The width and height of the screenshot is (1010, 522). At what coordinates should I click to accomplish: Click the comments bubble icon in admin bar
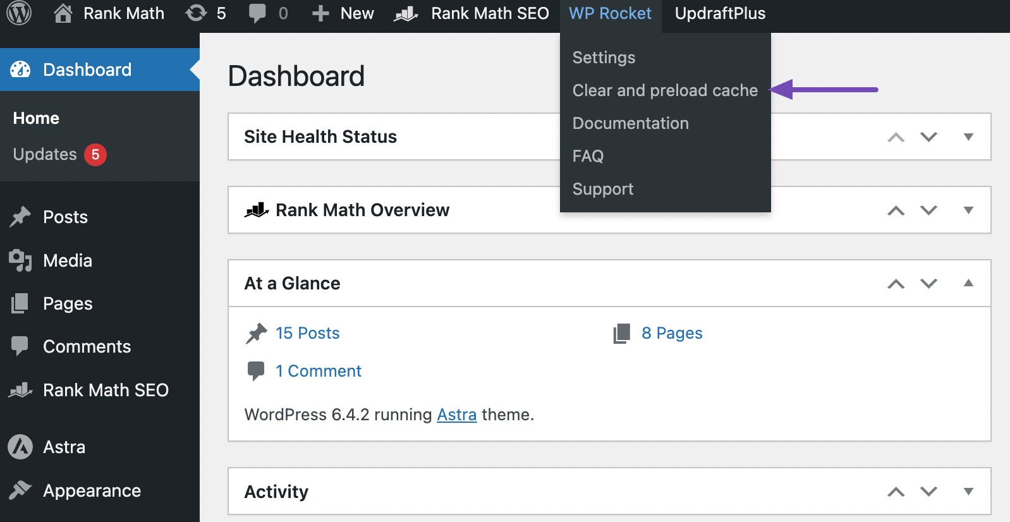tap(257, 13)
